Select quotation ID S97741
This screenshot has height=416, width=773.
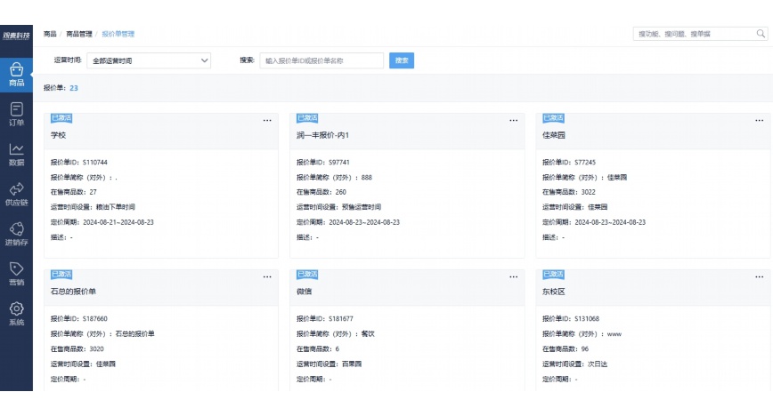pos(339,162)
